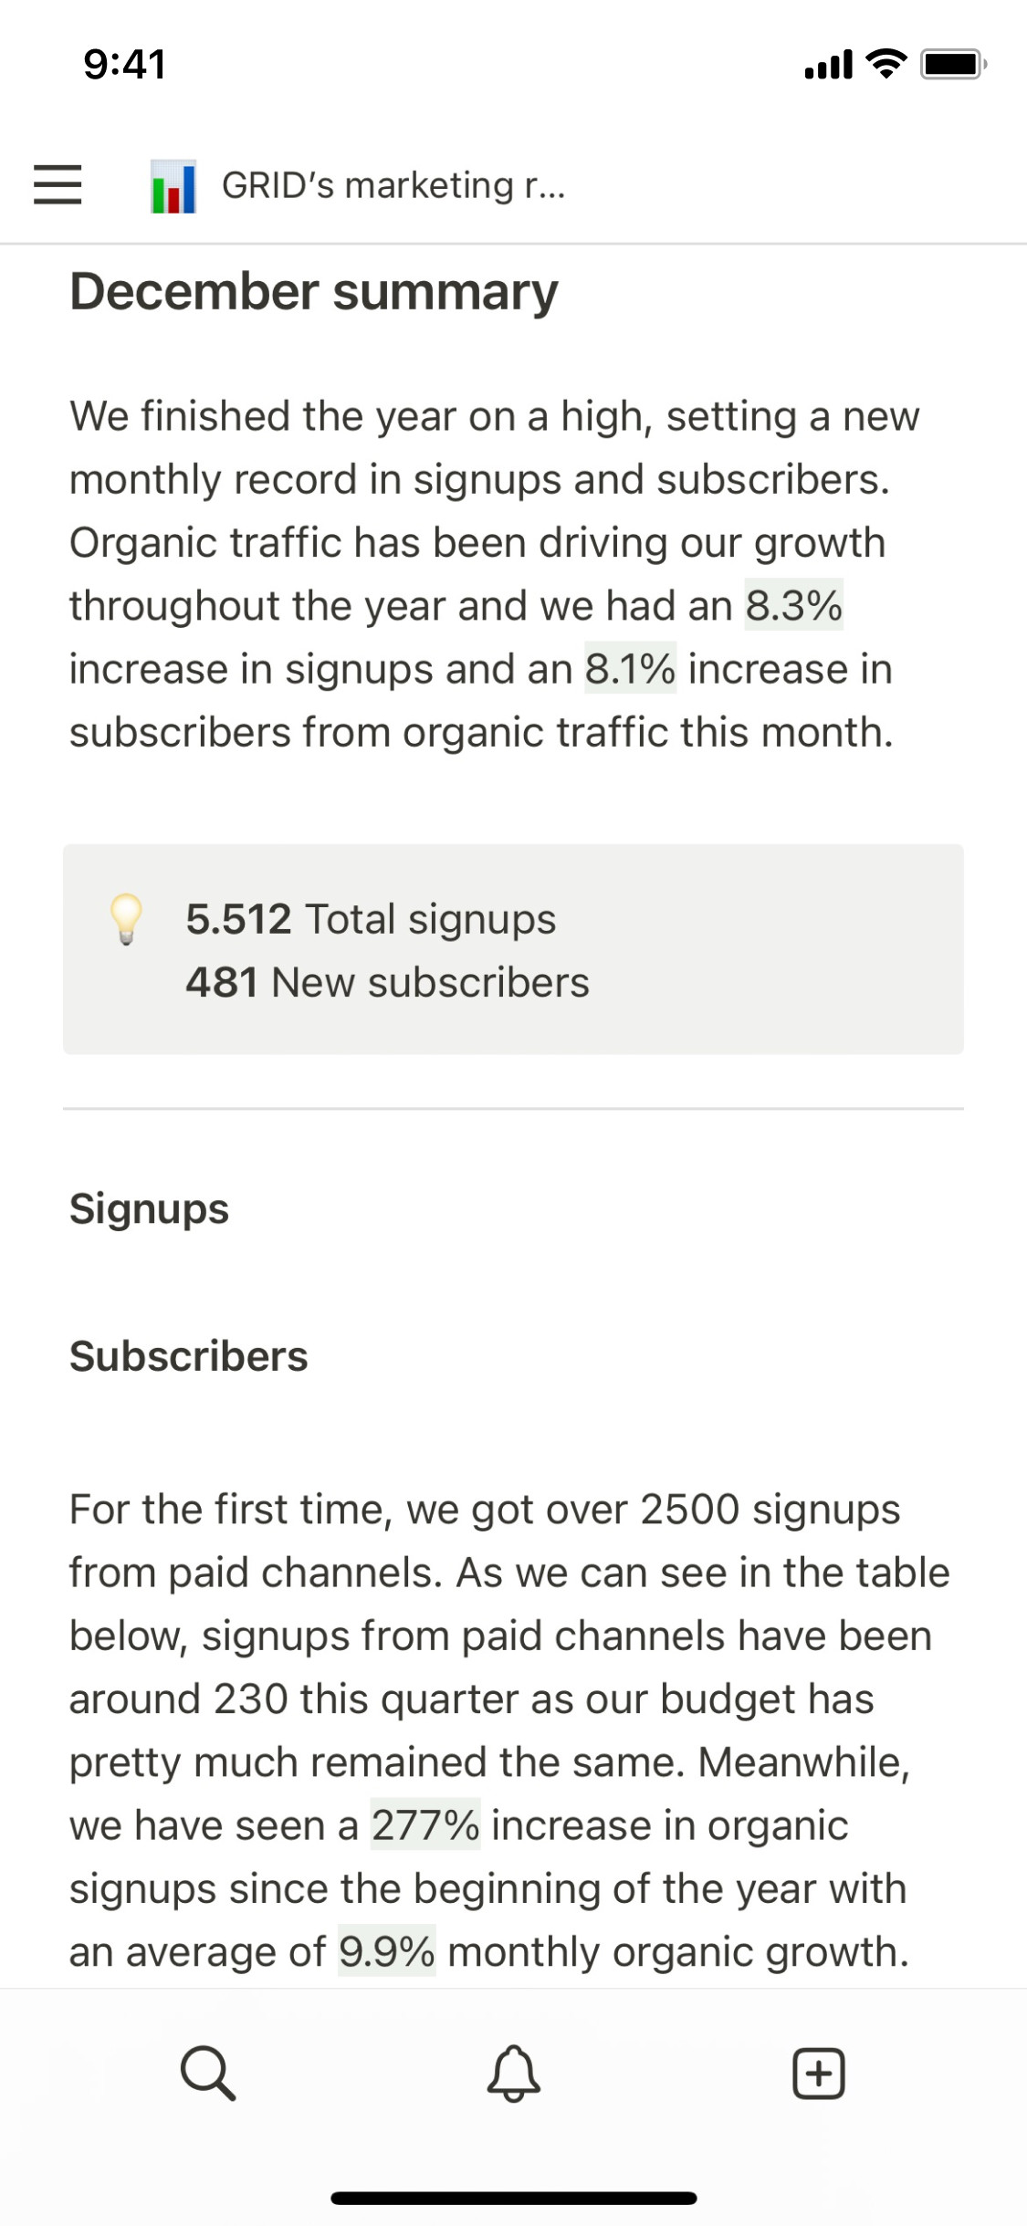Tap the Wi-Fi status icon

[886, 64]
